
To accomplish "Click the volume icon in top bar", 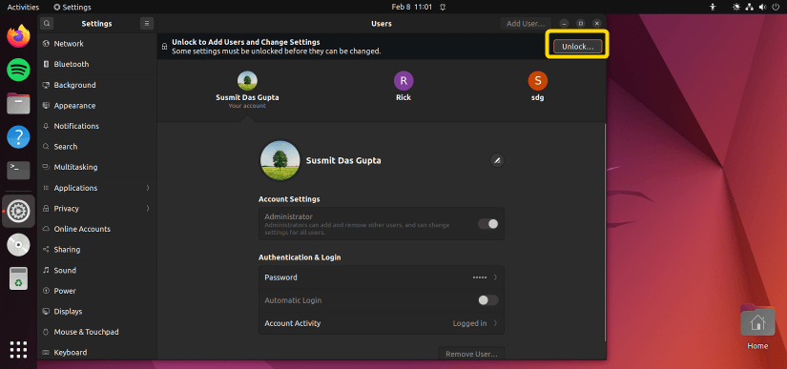I will 762,7.
